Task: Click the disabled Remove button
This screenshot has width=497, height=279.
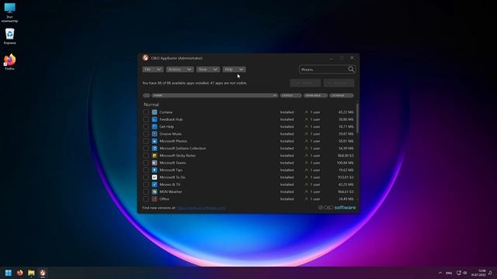Action: pyautogui.click(x=339, y=83)
